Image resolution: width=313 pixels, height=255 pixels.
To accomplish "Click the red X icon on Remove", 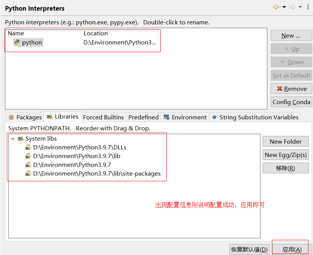I will tap(279, 89).
